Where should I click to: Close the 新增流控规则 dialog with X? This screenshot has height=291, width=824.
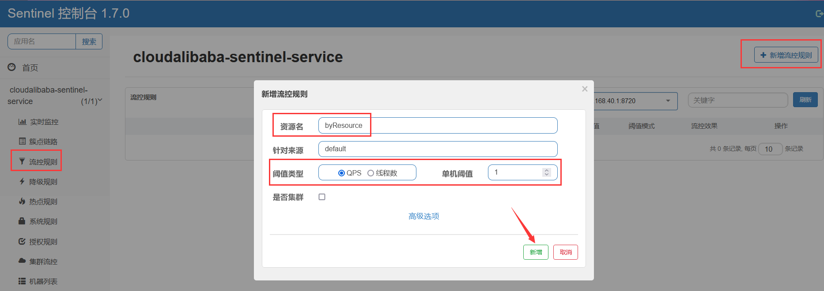click(585, 89)
